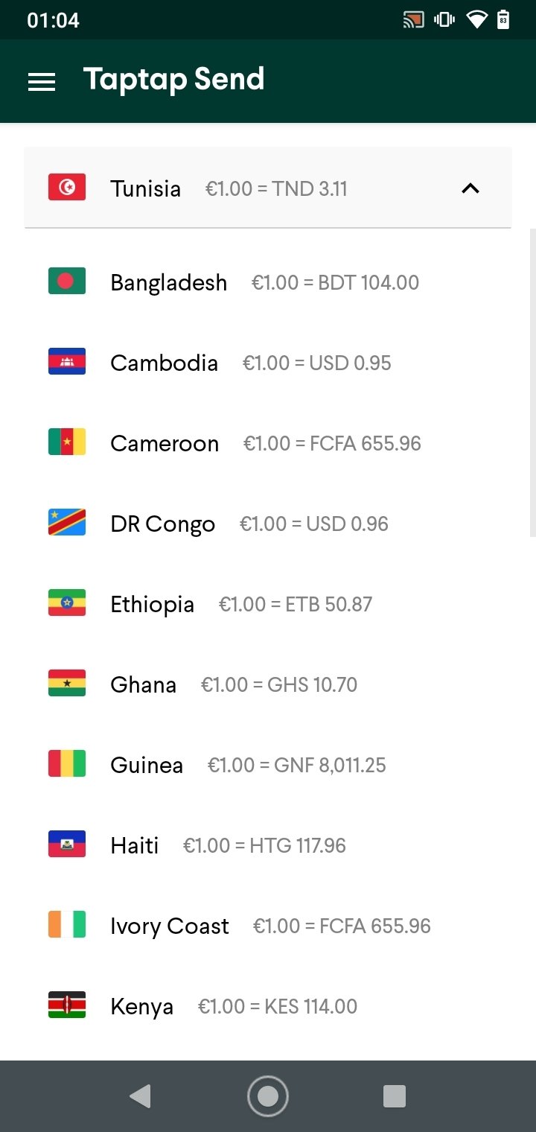Pick Kenya KES 114.00 option
536x1132 pixels.
(x=277, y=1006)
